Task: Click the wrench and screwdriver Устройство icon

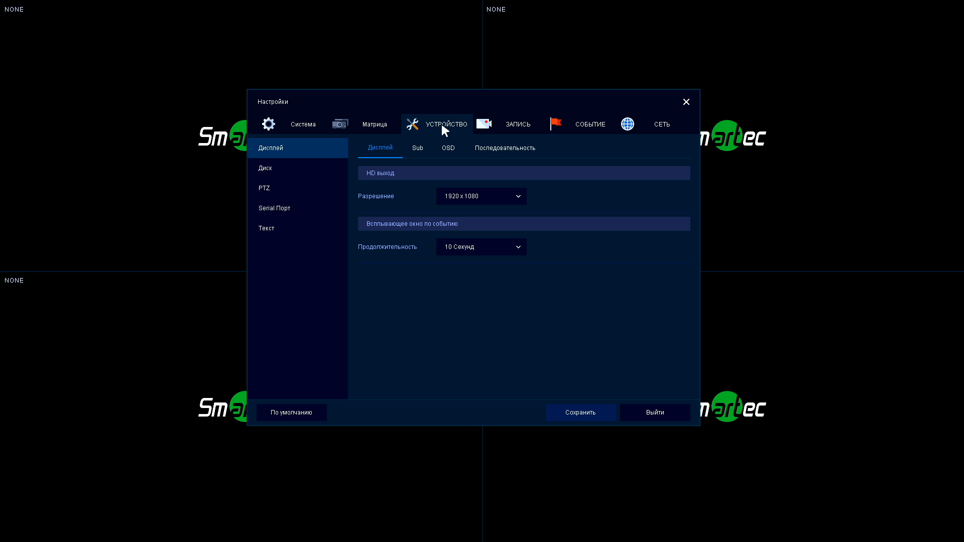Action: [412, 124]
